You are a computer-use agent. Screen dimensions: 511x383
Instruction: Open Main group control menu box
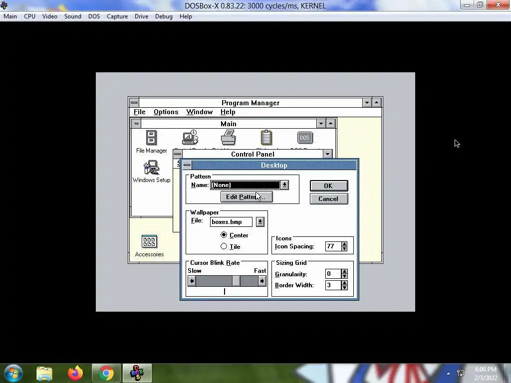(x=136, y=124)
